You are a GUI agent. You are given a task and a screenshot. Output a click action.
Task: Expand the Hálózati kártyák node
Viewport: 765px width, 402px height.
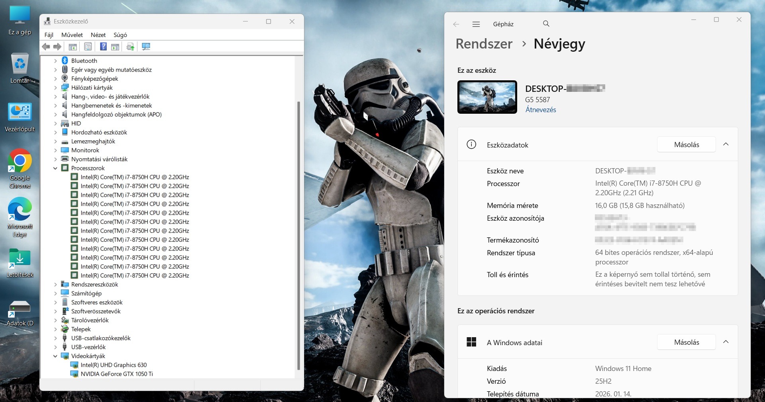click(x=55, y=88)
